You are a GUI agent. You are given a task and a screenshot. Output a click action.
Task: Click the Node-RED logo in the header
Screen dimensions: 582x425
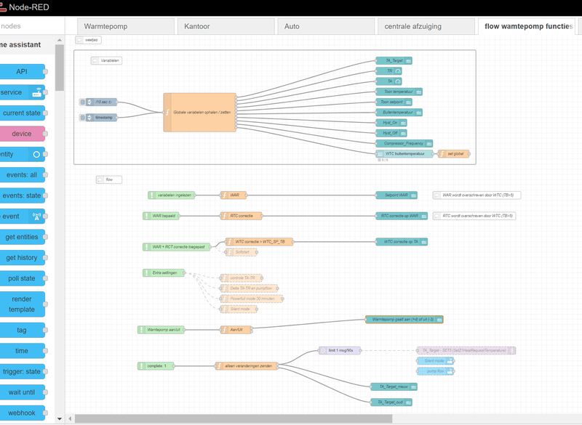[3, 7]
